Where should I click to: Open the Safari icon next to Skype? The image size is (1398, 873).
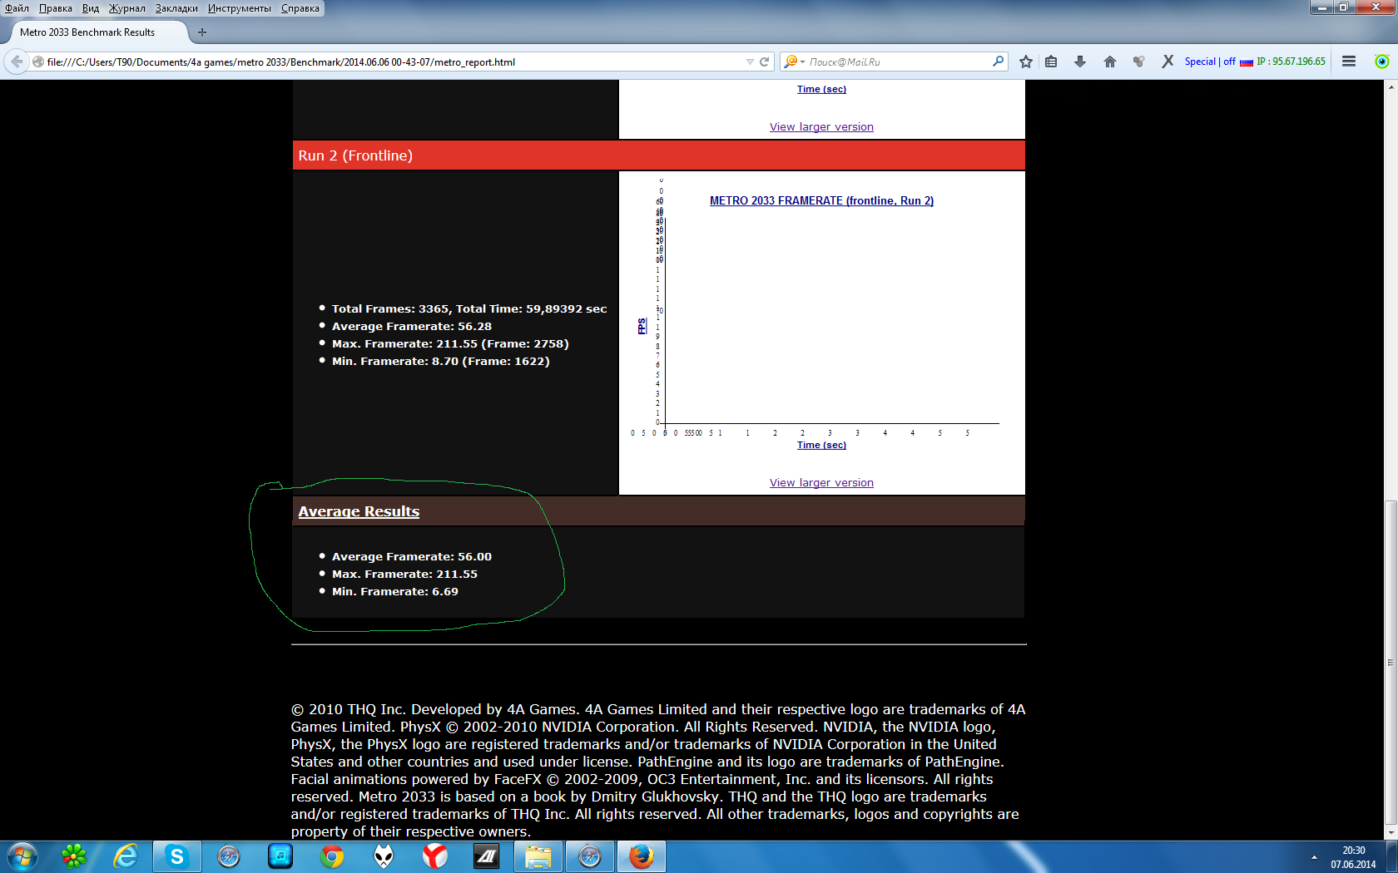pyautogui.click(x=229, y=856)
